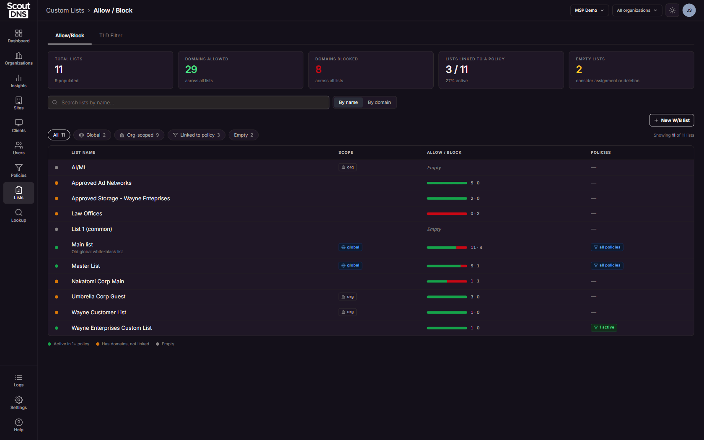Open the Dashboard sidebar icon
This screenshot has height=440, width=704.
(18, 36)
